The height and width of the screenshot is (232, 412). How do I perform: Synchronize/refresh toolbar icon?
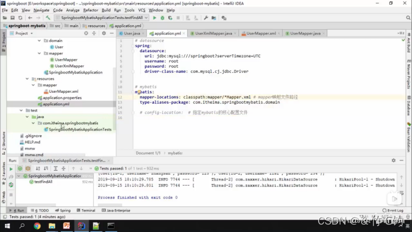point(20,18)
